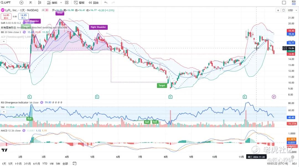Click the 14.85 买入 buy button
Viewport: 299px width, 167px height.
point(24,16)
